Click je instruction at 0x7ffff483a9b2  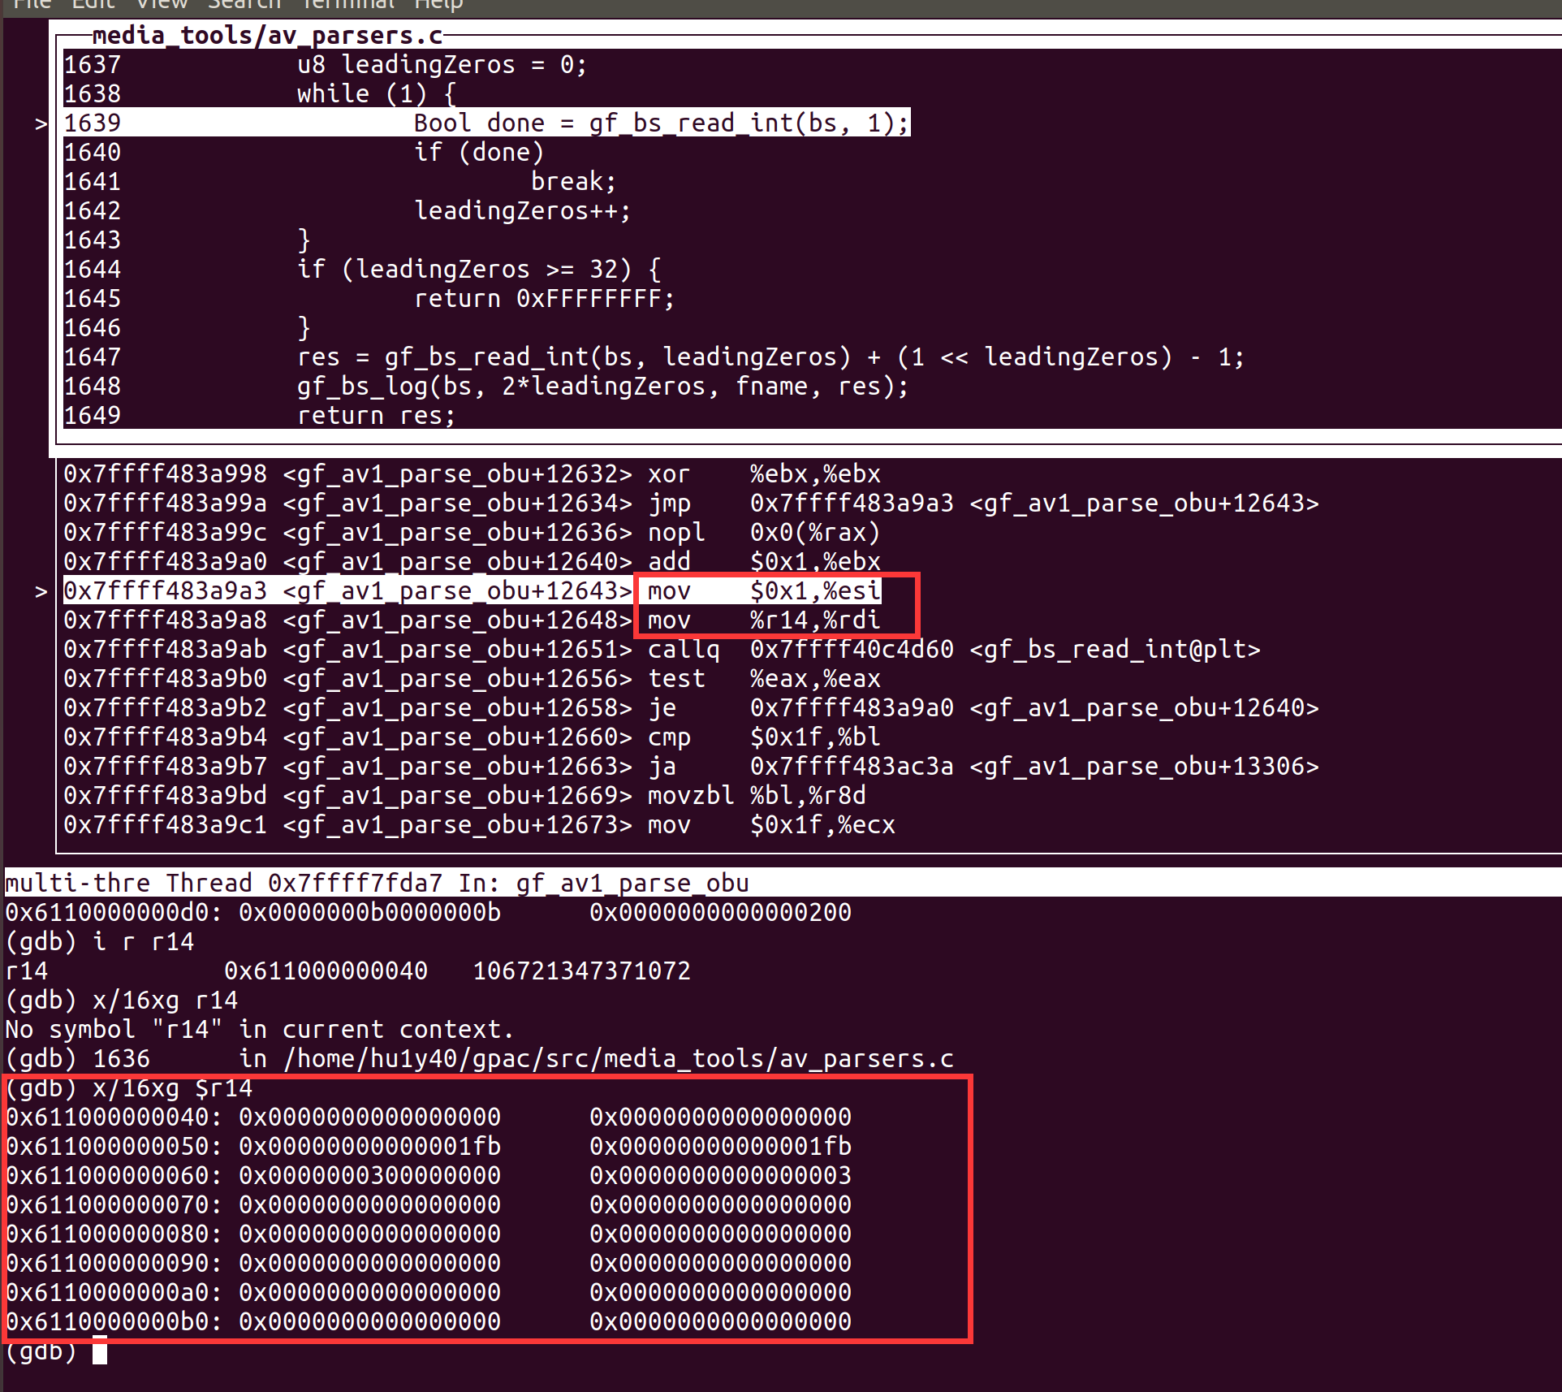[691, 707]
